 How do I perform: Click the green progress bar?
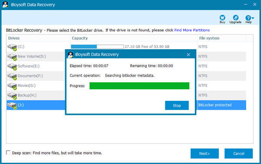[139, 86]
